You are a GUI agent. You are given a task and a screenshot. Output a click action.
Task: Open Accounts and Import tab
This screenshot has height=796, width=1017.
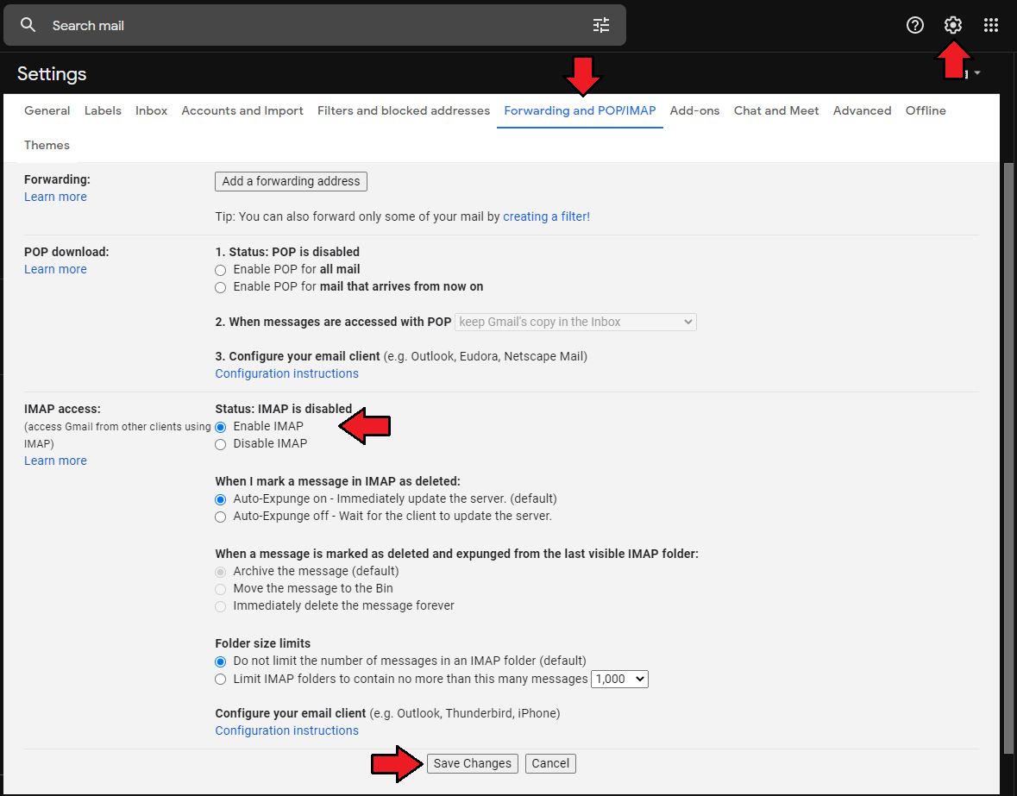coord(242,111)
